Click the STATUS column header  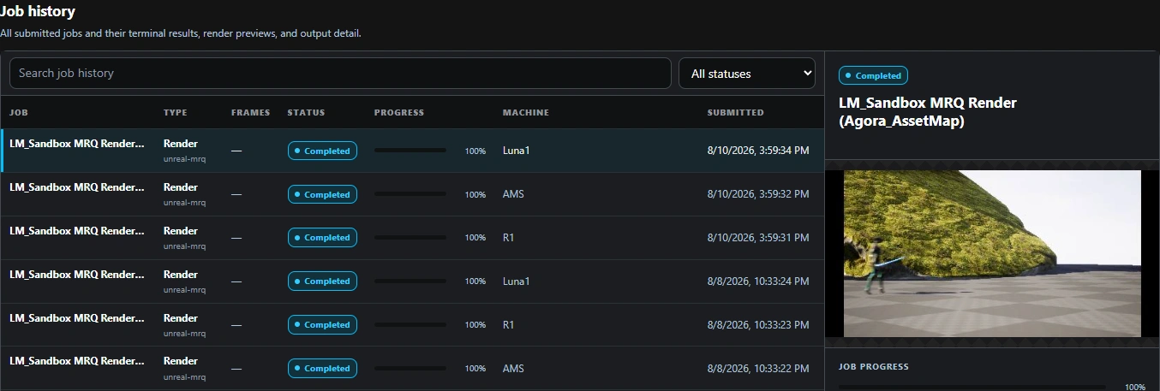(x=307, y=112)
